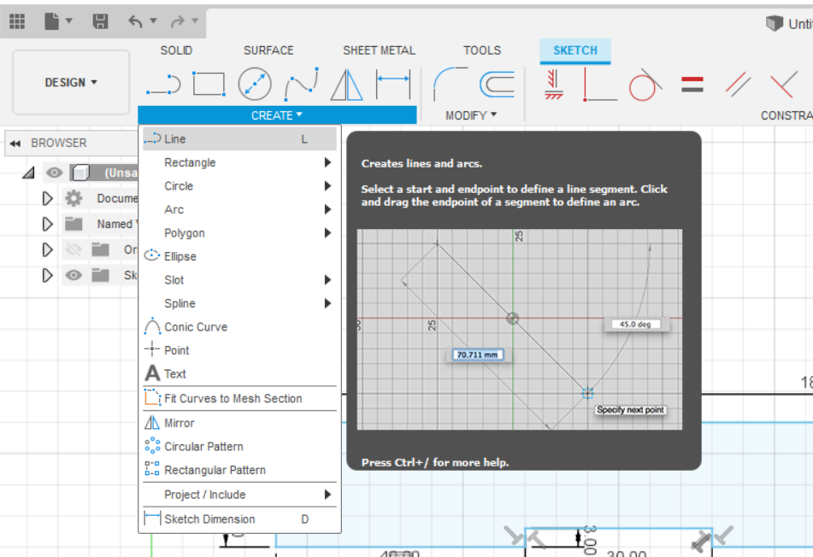813x557 pixels.
Task: Open the Project / Include submenu
Action: coord(239,495)
